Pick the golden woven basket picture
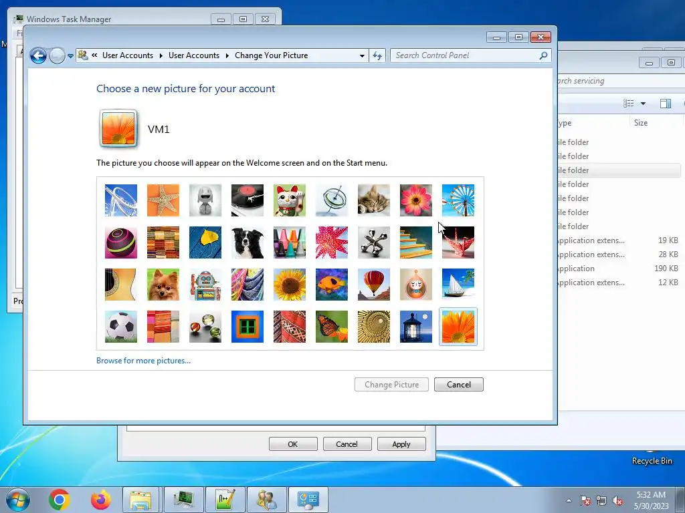This screenshot has width=685, height=513. coord(374,327)
